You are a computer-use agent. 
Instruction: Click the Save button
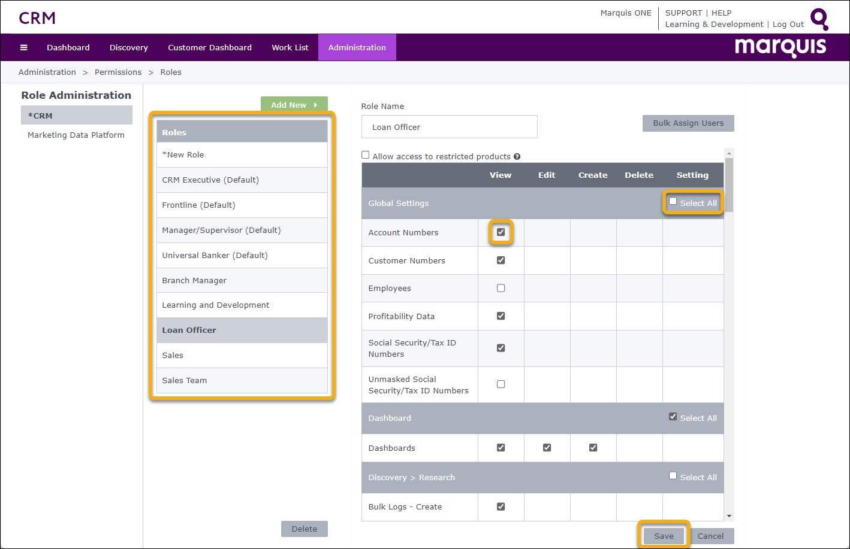[664, 536]
